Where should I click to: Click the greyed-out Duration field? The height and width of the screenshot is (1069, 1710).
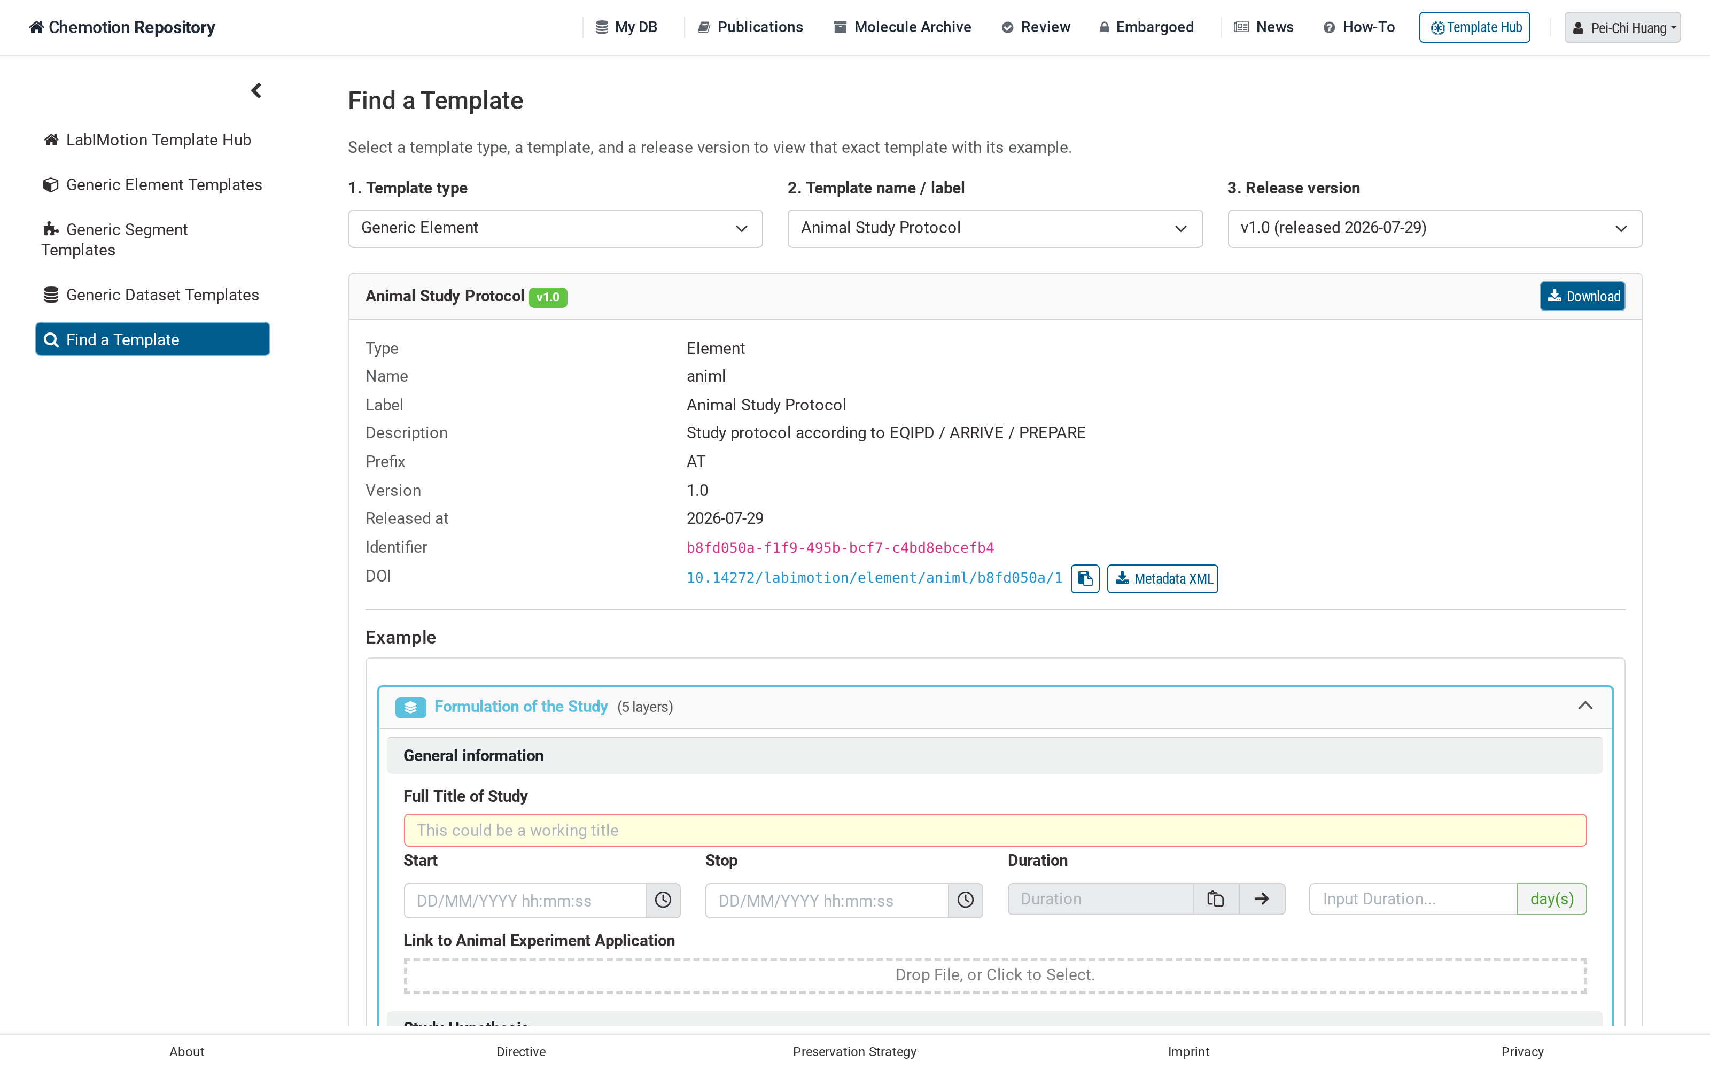pyautogui.click(x=1100, y=898)
